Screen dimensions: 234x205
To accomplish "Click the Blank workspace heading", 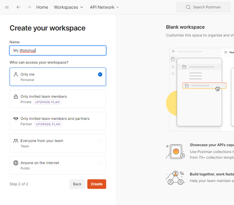I will [185, 27].
